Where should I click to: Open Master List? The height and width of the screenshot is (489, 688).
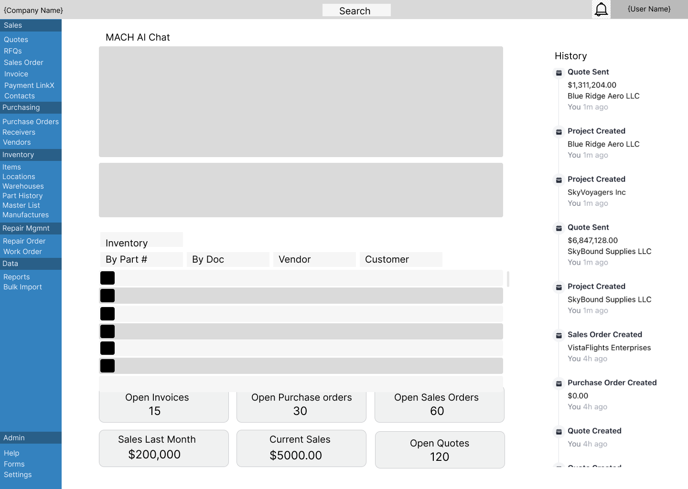[21, 205]
